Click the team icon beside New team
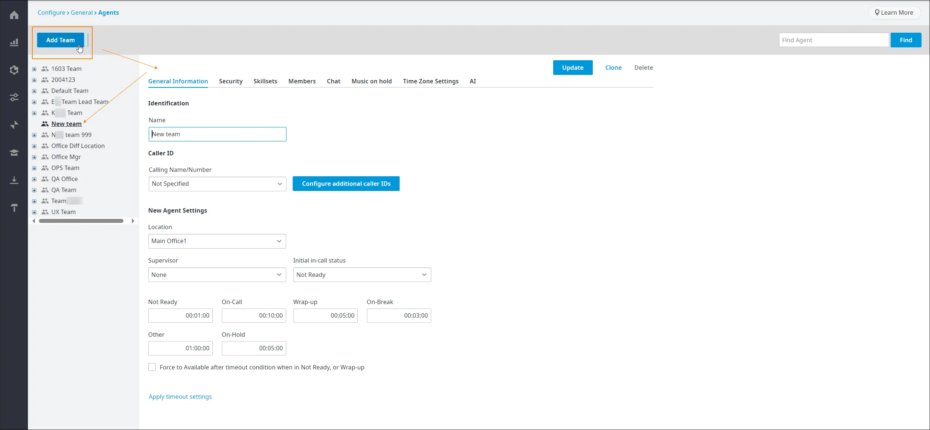Screen dimensions: 930x430 coord(45,124)
